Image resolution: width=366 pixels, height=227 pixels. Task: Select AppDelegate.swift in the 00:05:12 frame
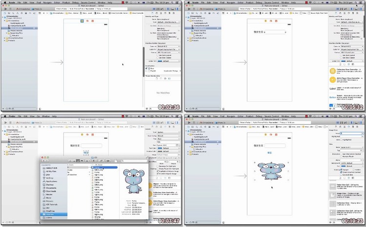pyautogui.click(x=201, y=23)
